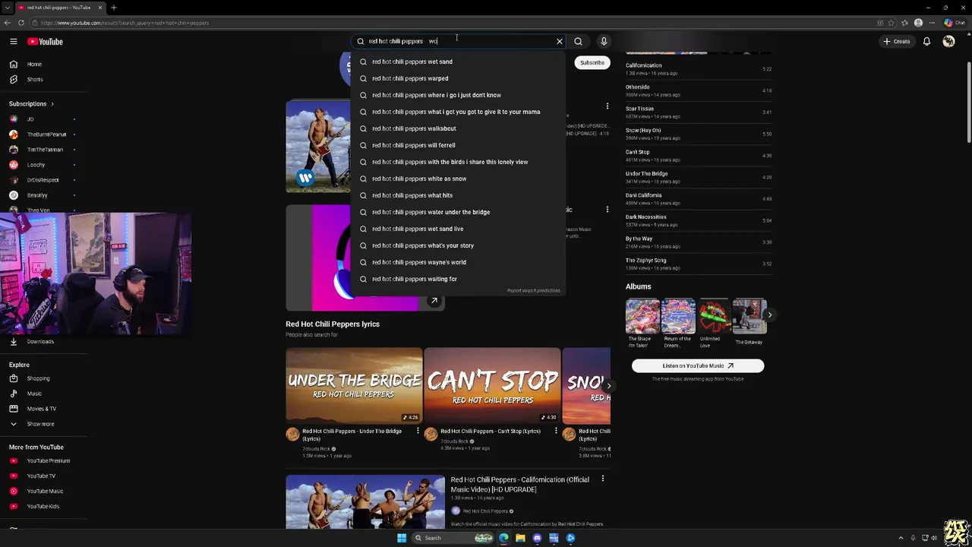The height and width of the screenshot is (547, 972).
Task: Click the YouTube logo
Action: click(x=46, y=42)
